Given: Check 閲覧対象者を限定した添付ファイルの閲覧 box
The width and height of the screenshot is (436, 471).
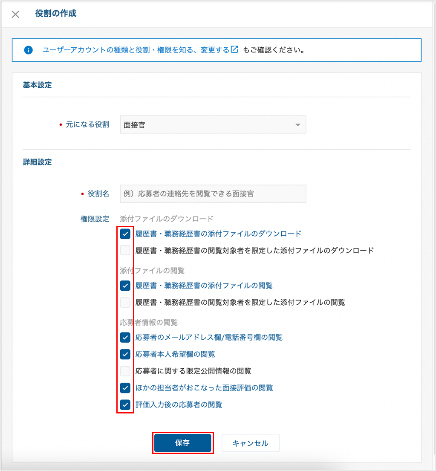Looking at the screenshot, I should [125, 303].
